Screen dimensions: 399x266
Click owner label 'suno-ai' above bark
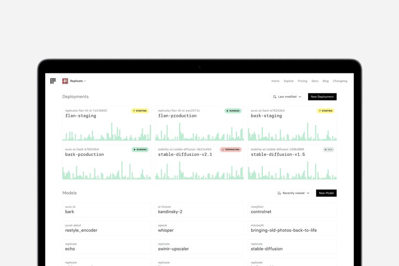pos(70,207)
